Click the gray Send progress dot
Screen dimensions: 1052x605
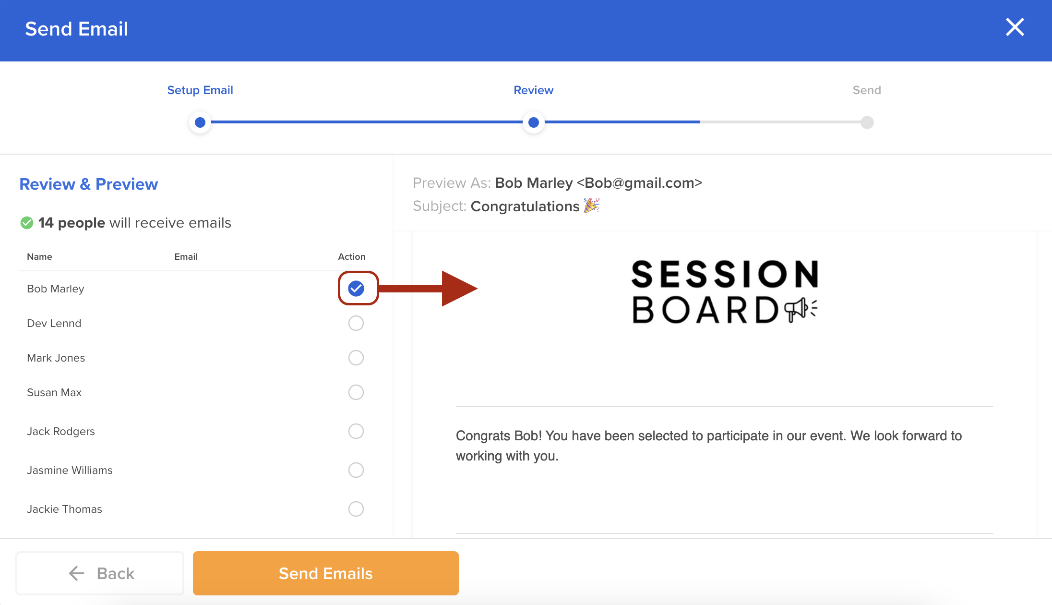pos(867,122)
